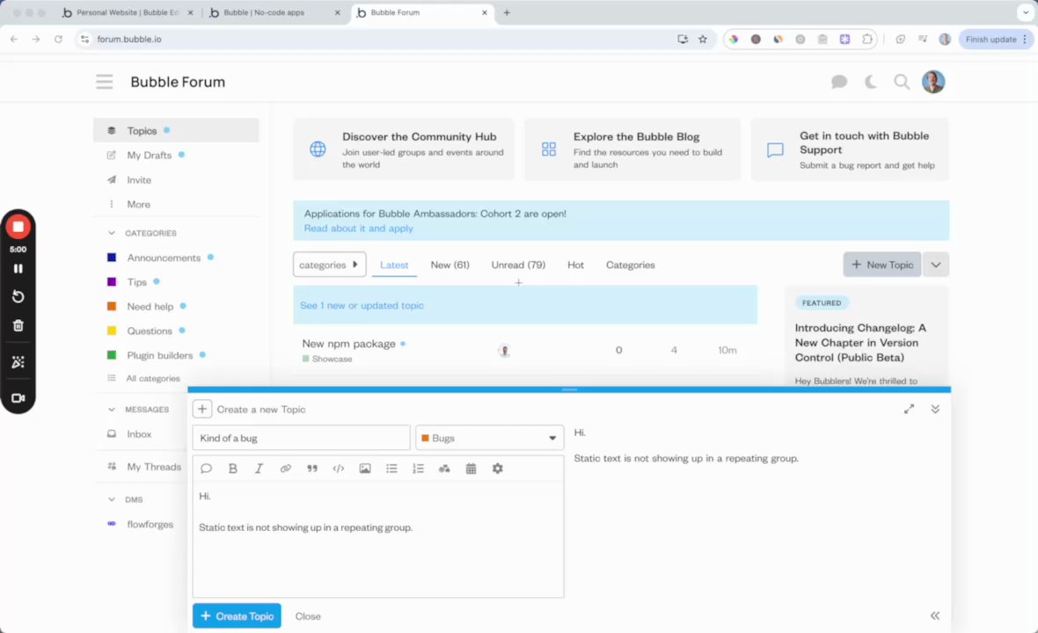Open Get in touch with Bubble Support
The width and height of the screenshot is (1038, 633).
(850, 149)
